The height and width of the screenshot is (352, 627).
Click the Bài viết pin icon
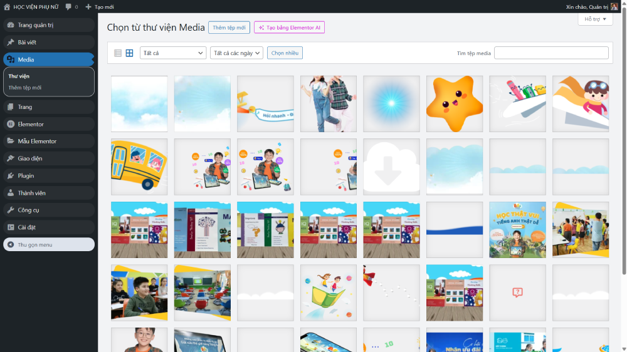tap(11, 42)
